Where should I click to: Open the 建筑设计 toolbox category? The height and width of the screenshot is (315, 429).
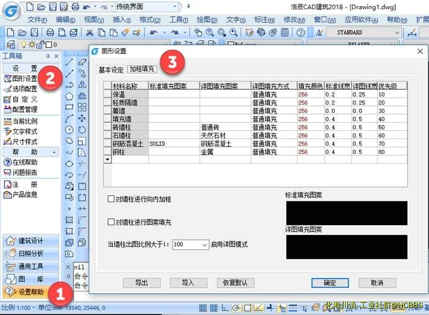pyautogui.click(x=31, y=241)
